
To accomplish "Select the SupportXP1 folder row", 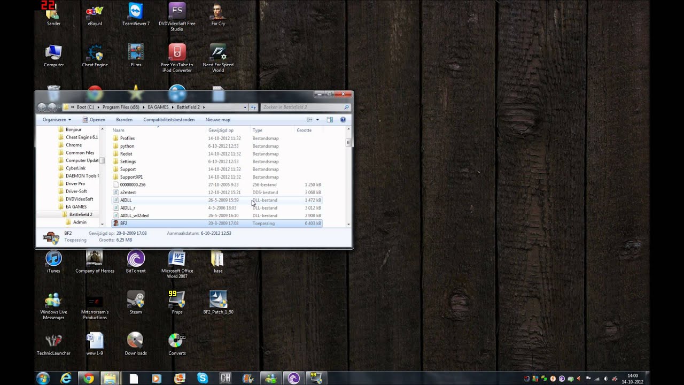I will [216, 176].
